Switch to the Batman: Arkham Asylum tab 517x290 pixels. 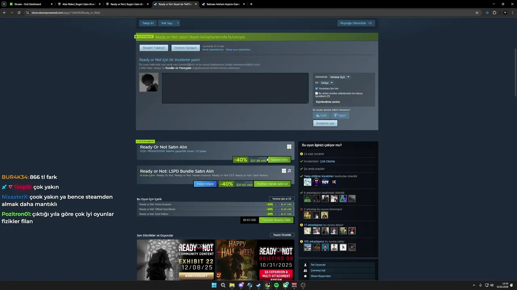click(223, 4)
